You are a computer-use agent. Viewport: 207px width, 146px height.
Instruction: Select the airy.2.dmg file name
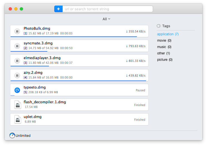[x=33, y=73]
